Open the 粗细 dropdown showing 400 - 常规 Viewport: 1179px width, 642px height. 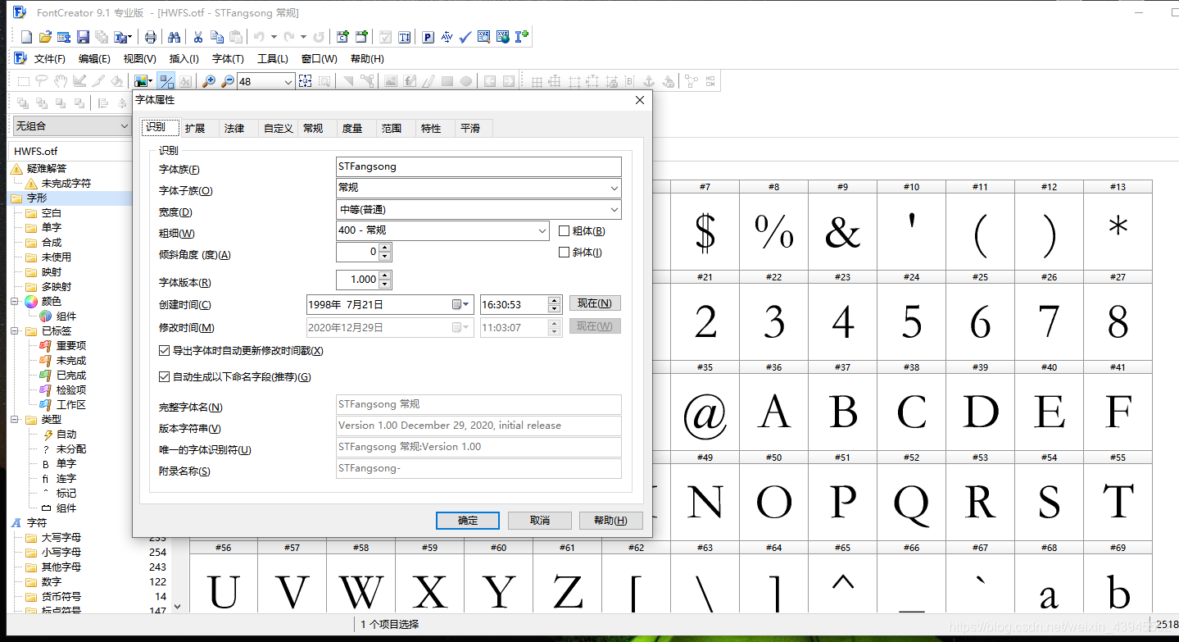[x=442, y=231]
